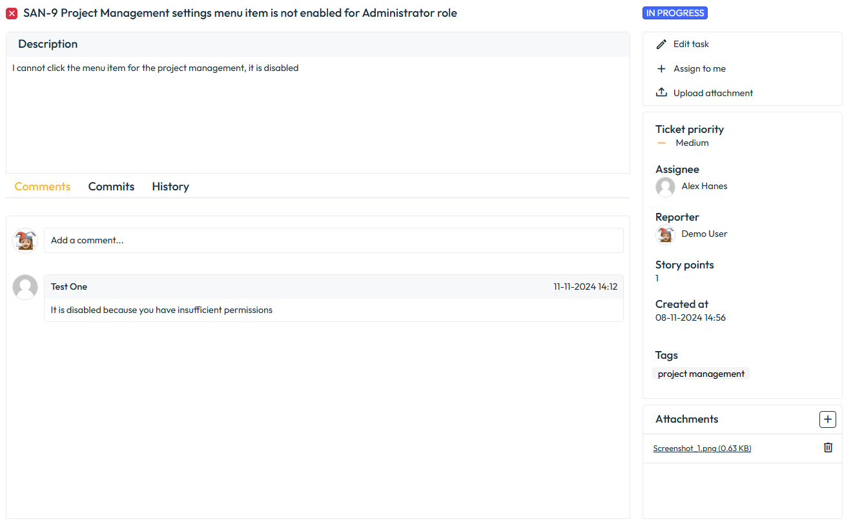
Task: Click the orange Medium priority icon
Action: coord(661,143)
